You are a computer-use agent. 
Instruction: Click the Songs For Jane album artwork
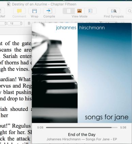point(82,73)
